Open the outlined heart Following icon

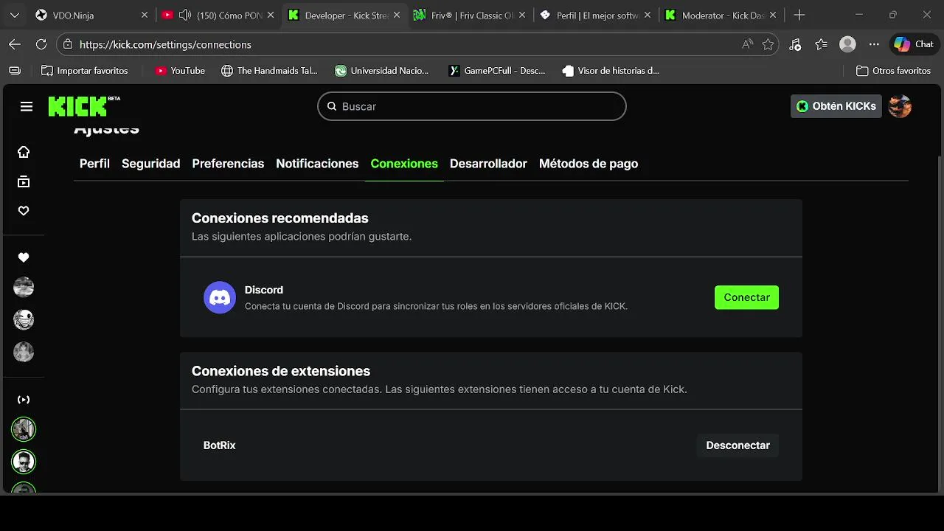coord(24,211)
